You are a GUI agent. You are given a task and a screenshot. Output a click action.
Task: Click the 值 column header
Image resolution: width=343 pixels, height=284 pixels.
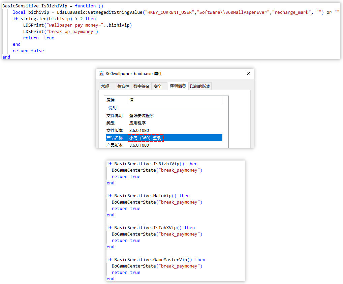point(131,100)
